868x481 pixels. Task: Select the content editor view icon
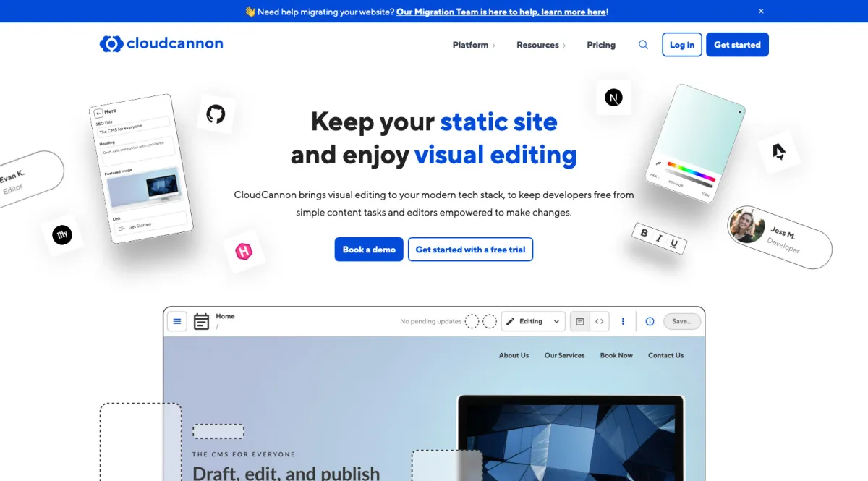580,321
